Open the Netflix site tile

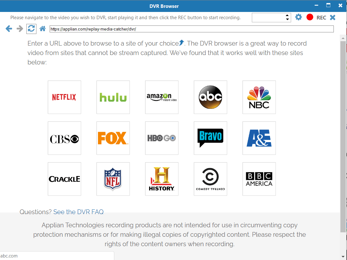click(x=64, y=97)
